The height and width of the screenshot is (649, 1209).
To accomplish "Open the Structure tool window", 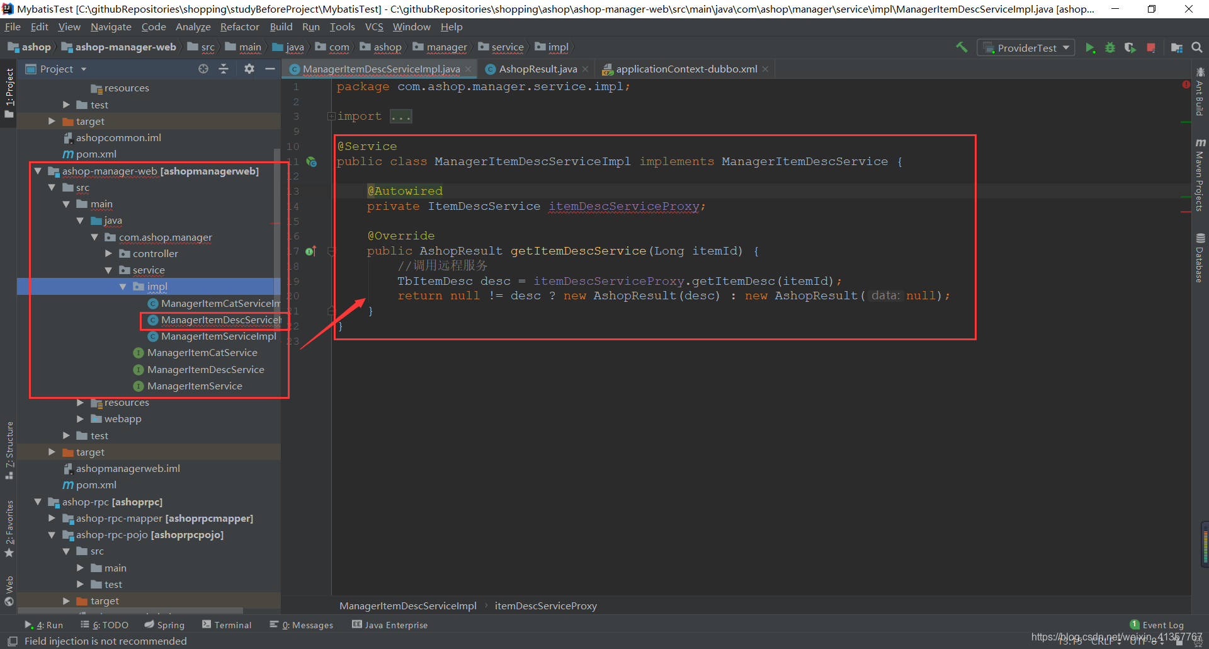I will 9,451.
